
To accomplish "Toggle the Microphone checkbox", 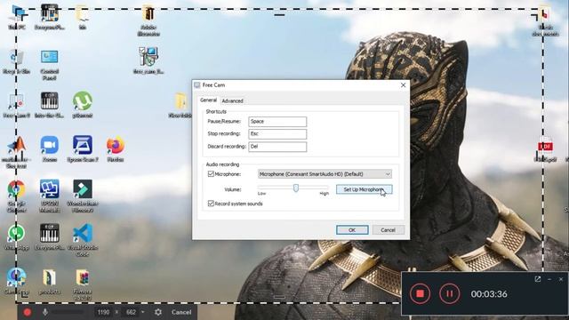I will pyautogui.click(x=211, y=174).
